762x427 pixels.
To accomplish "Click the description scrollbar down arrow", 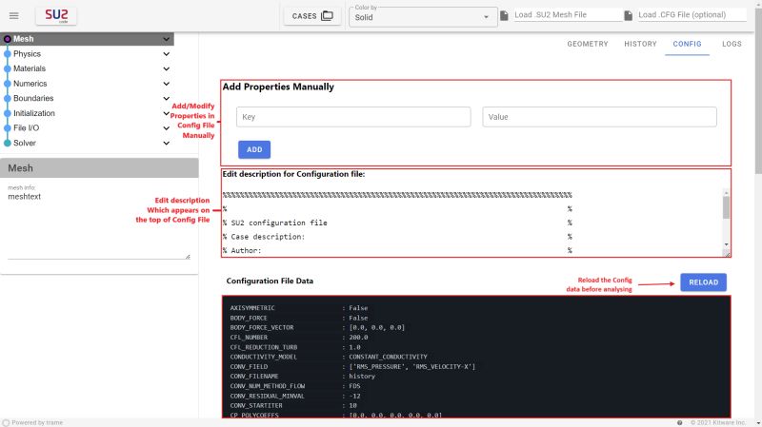I will [x=726, y=244].
